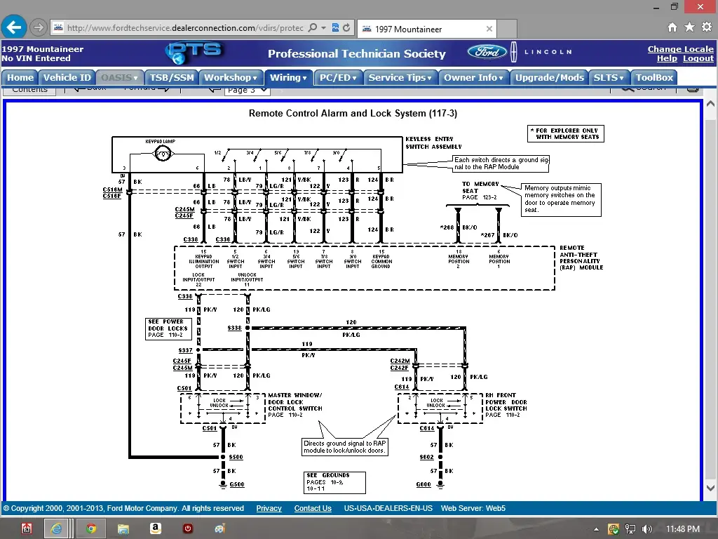This screenshot has height=539, width=718.
Task: Open the Paint app from taskbar
Action: (219, 528)
